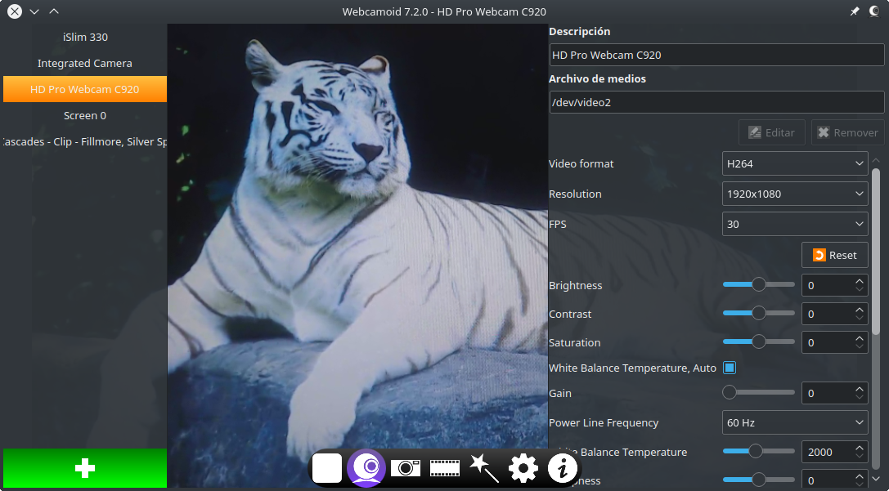Select Integrated Camera source
The width and height of the screenshot is (889, 491).
[x=85, y=63]
